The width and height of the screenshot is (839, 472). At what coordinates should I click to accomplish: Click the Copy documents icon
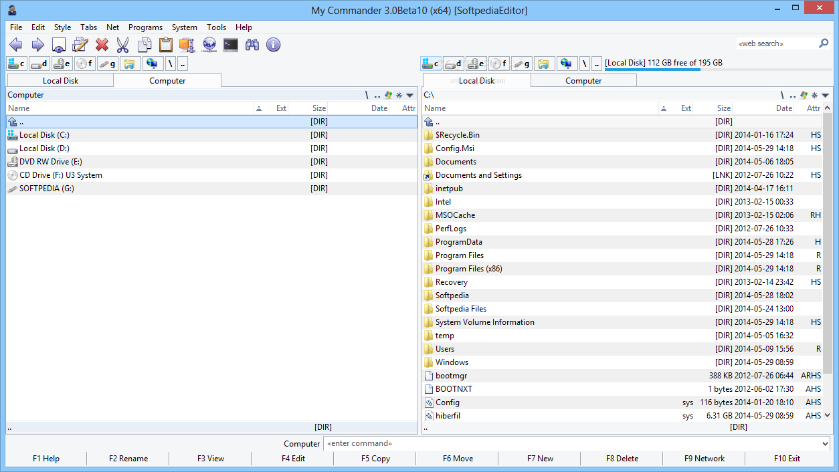pos(145,45)
